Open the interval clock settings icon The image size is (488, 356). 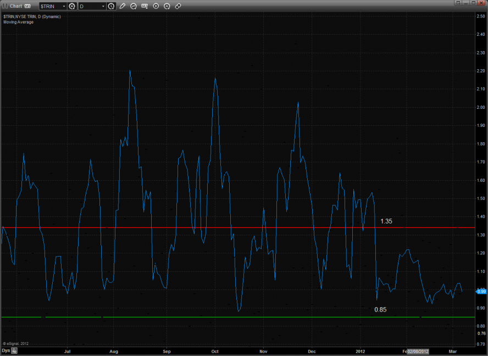[x=112, y=6]
